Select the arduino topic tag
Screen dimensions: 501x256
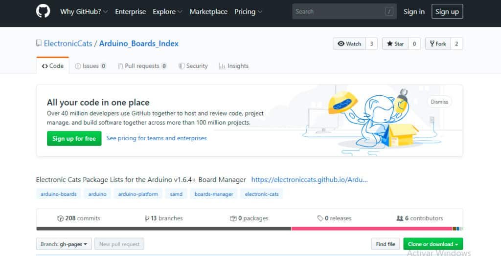[97, 194]
